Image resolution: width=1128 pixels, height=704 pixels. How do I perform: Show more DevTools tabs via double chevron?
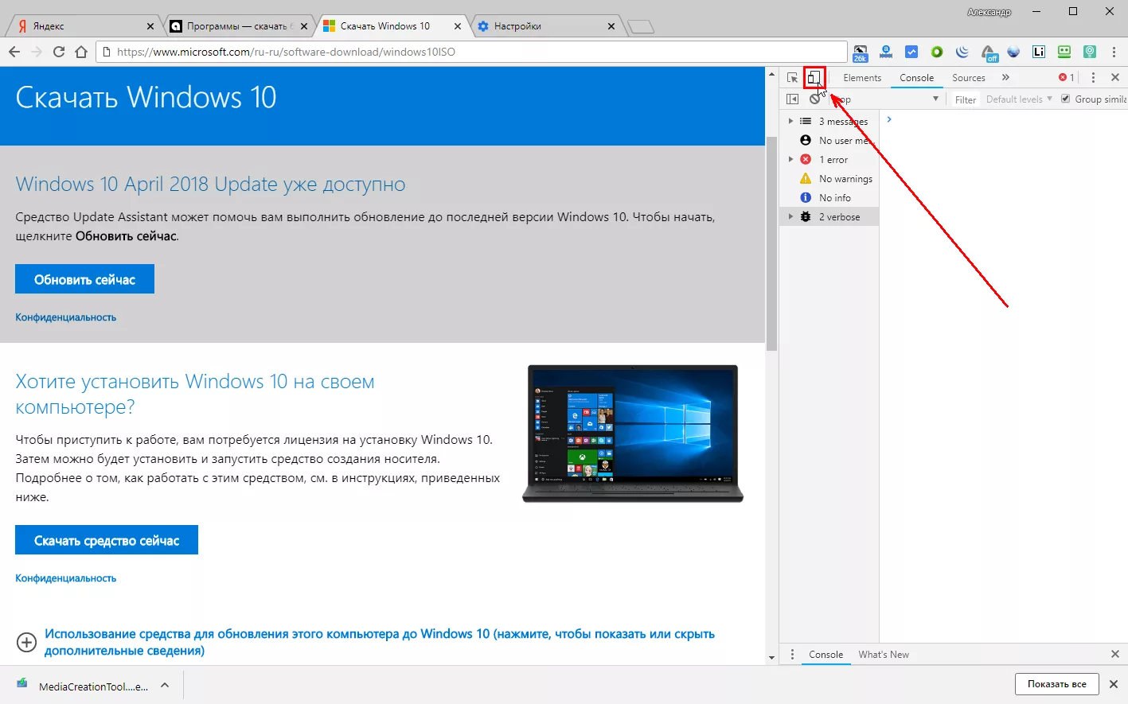(1005, 77)
